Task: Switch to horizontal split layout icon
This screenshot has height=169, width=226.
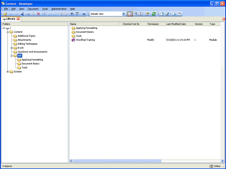Action: tap(135, 14)
